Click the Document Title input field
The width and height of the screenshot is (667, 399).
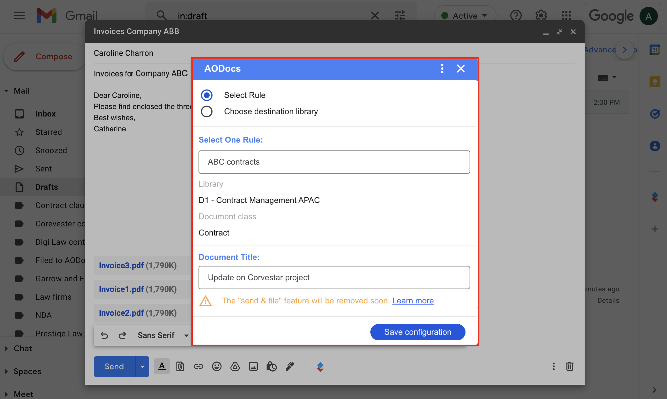click(x=334, y=278)
